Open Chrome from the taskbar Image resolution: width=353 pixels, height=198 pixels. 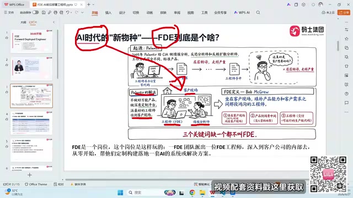click(192, 193)
